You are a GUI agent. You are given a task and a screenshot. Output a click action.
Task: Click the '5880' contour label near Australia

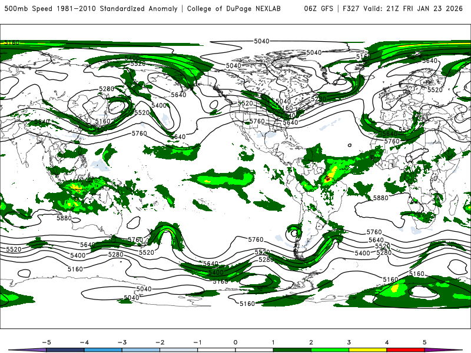pyautogui.click(x=64, y=218)
